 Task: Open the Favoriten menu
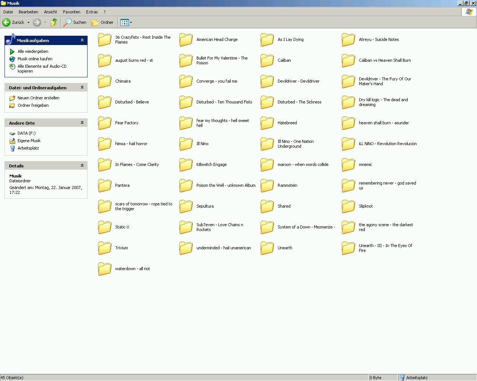point(72,12)
